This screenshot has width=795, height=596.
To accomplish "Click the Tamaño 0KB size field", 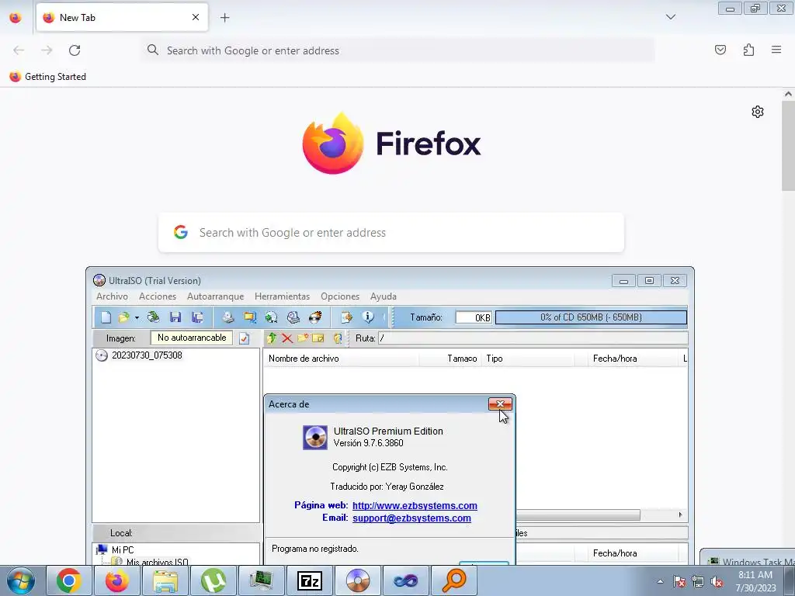I will coord(474,317).
